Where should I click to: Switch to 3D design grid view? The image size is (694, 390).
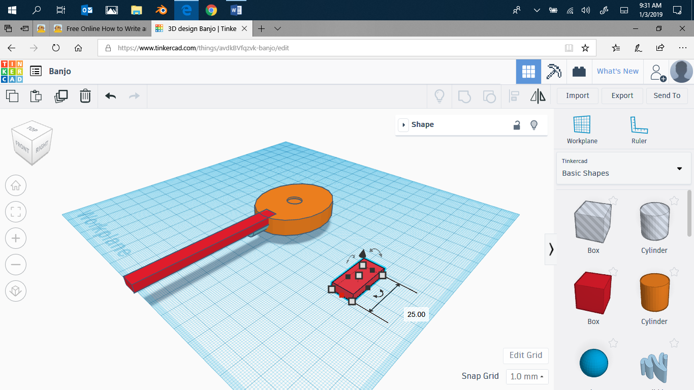528,72
